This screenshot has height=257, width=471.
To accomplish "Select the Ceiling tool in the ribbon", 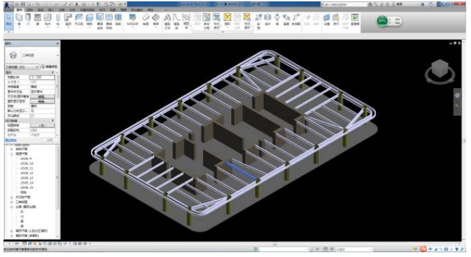I will [79, 20].
